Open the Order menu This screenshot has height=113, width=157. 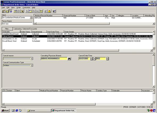pyautogui.click(x=19, y=8)
